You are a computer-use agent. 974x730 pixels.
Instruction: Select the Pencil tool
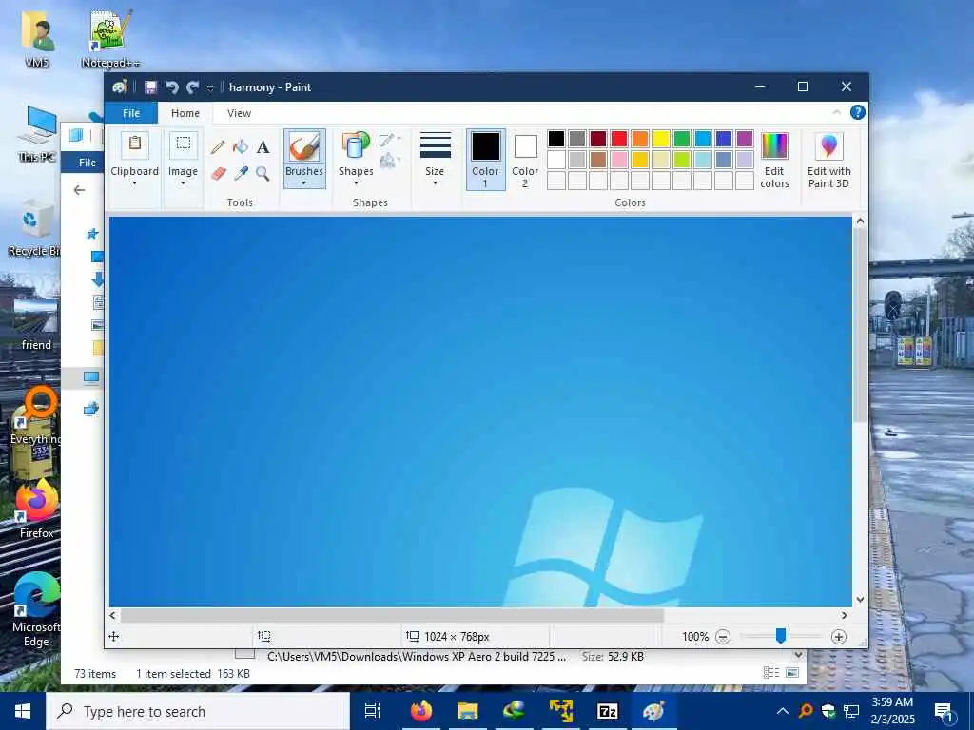(218, 147)
